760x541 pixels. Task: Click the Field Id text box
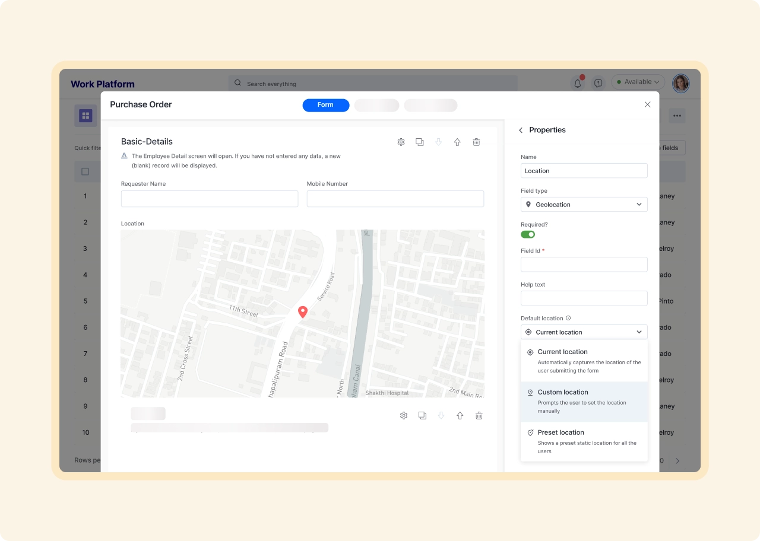pyautogui.click(x=584, y=265)
